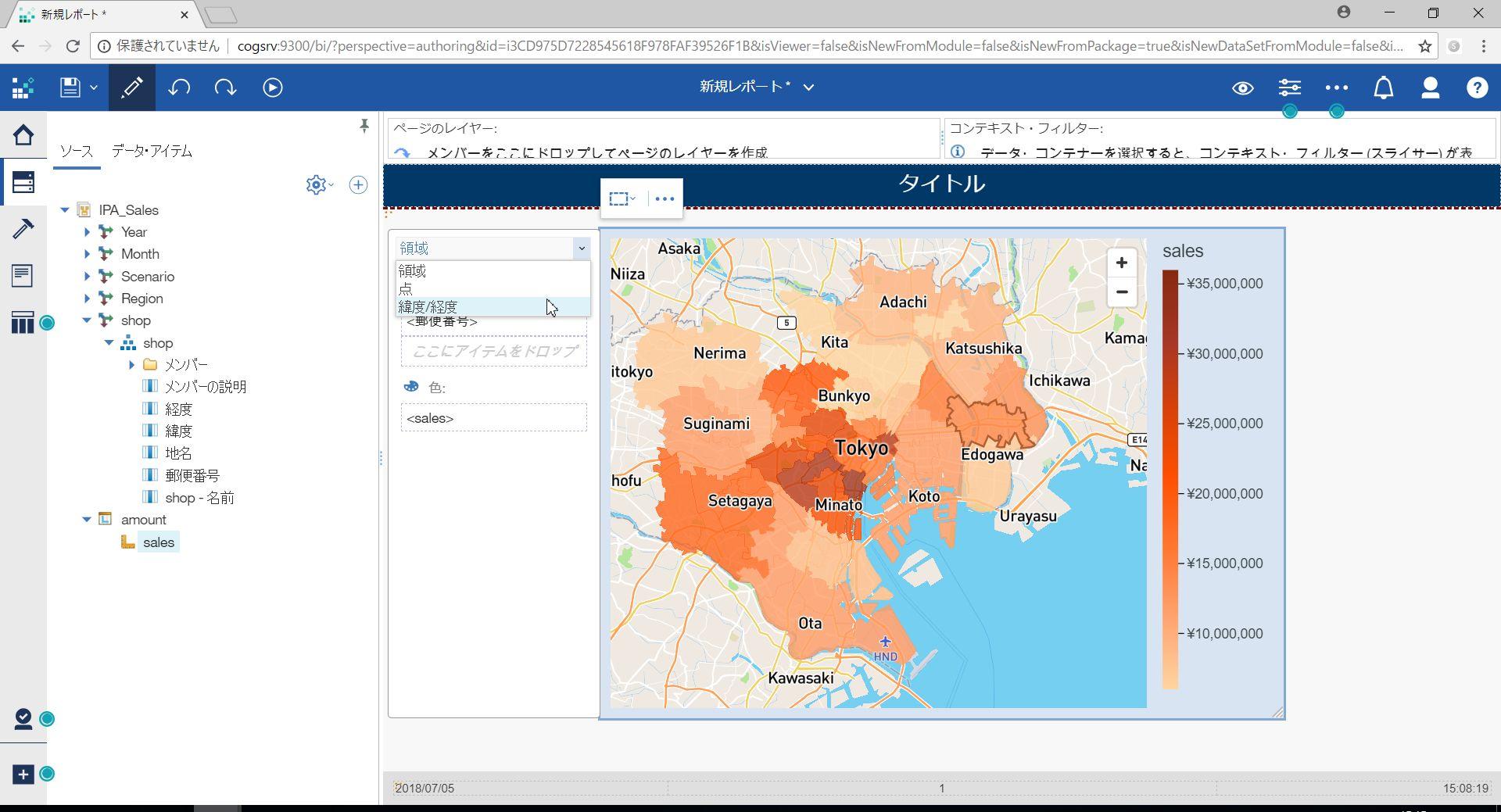The height and width of the screenshot is (812, 1501).
Task: Click the タイトル report heading
Action: (x=941, y=184)
